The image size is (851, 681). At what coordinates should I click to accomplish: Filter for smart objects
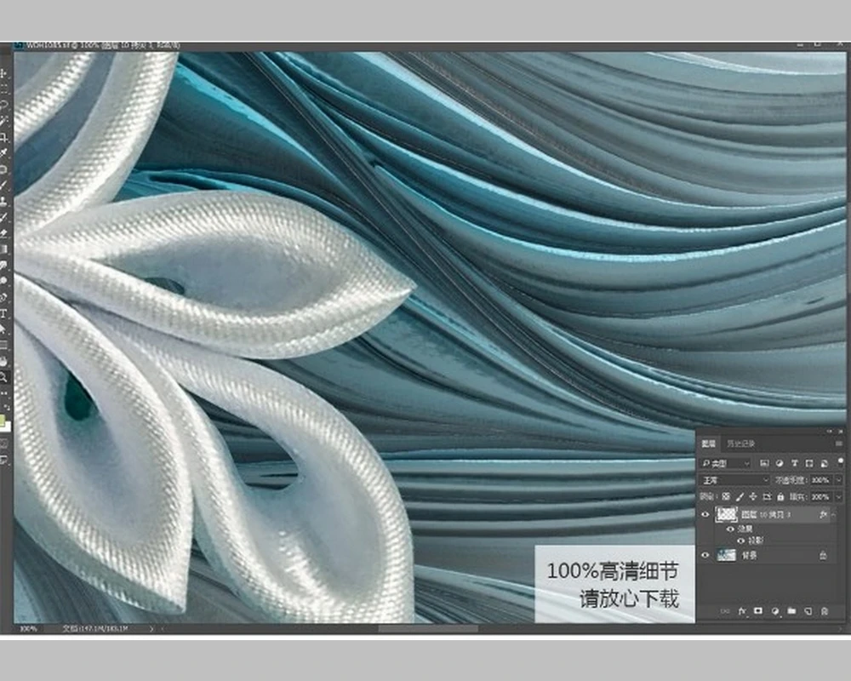point(825,463)
